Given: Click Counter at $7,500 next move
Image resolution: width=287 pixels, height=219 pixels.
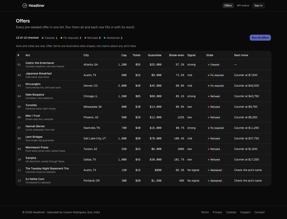Looking at the screenshot, I should click(x=245, y=75).
